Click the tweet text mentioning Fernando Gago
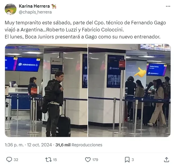Viewport: 175px width, 166px height. pos(85,30)
